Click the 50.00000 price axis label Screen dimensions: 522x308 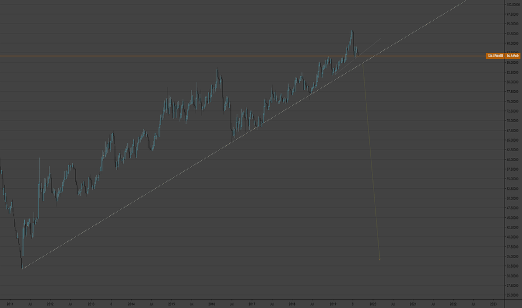click(x=512, y=198)
